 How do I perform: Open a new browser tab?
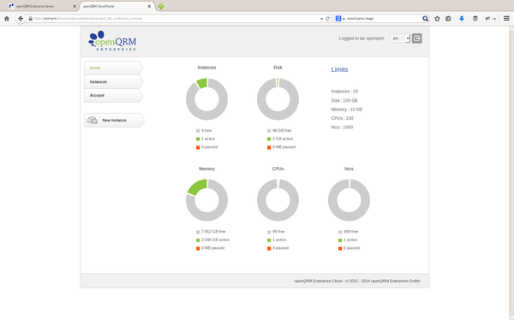pos(161,6)
